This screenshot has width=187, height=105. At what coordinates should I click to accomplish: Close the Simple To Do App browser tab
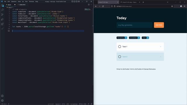pyautogui.click(x=117, y=2)
